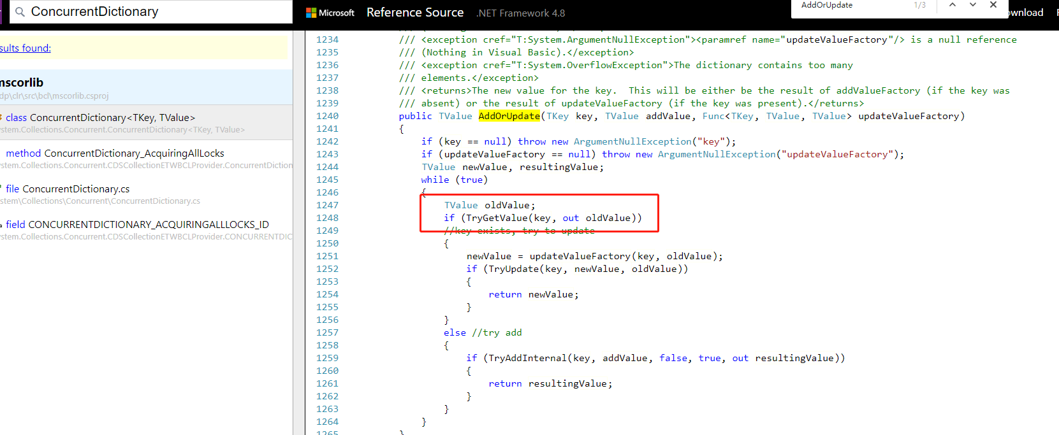Click oldValue declaration on line 1247
This screenshot has height=435, width=1059.
click(507, 205)
